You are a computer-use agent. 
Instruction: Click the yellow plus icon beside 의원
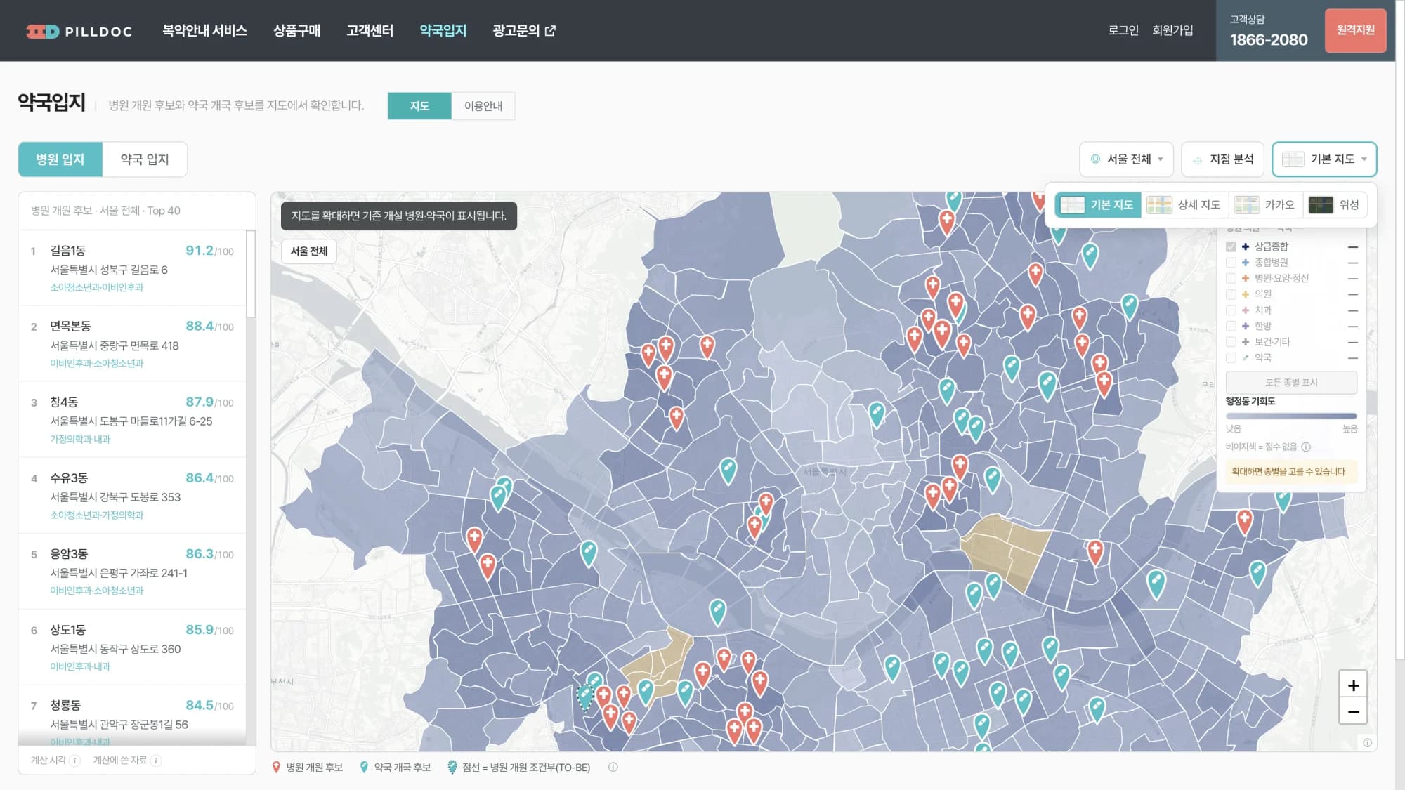(1246, 294)
